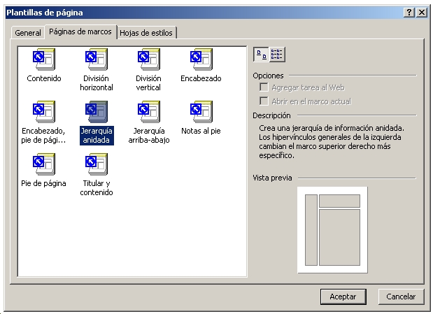Image resolution: width=433 pixels, height=314 pixels.
Task: Click the 'Jerarquía anidada' label text
Action: 97,136
